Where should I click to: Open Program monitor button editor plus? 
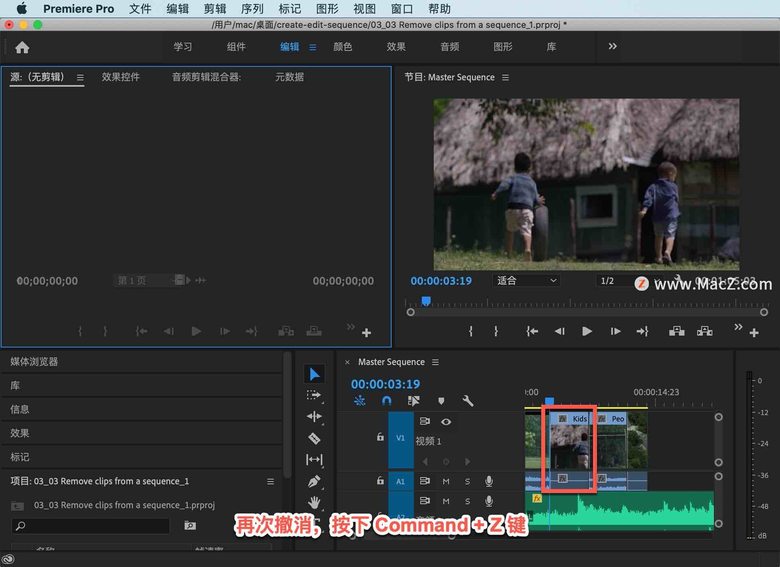click(754, 333)
